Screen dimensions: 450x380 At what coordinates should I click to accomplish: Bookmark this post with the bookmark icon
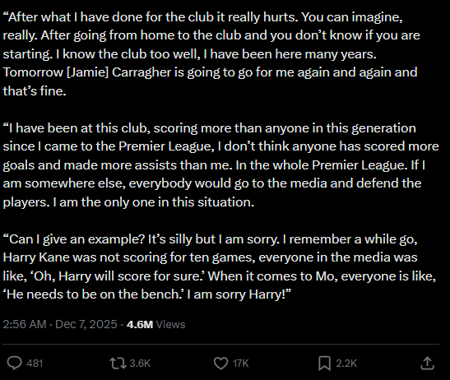[x=324, y=364]
